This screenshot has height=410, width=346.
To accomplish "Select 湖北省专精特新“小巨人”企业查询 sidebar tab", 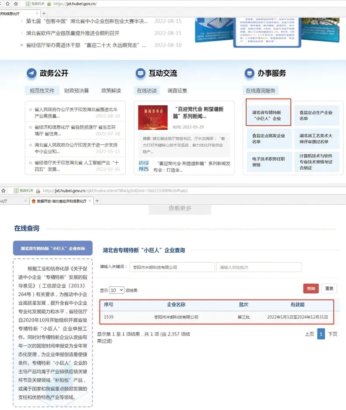I will tap(53, 248).
